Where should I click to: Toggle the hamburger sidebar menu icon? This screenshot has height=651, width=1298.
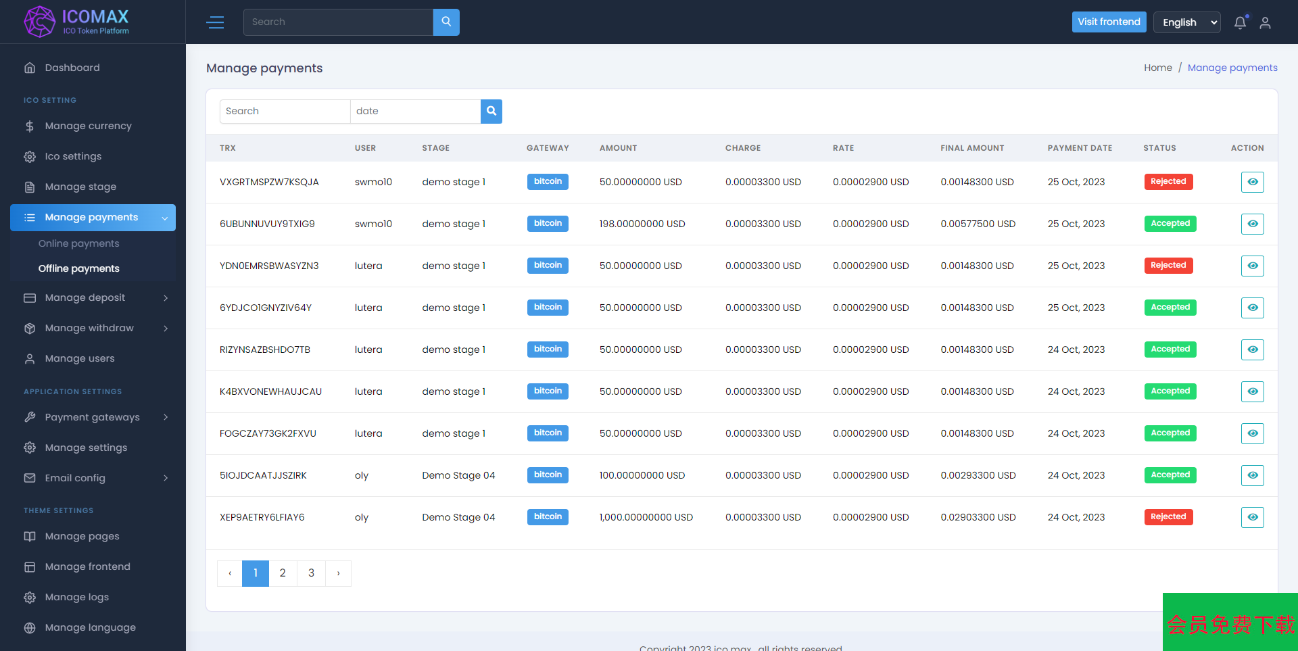215,22
